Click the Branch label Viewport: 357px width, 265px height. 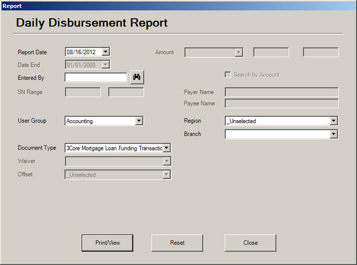[192, 134]
